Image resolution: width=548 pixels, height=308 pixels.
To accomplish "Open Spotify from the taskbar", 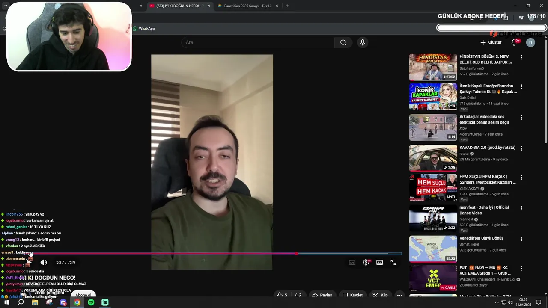I will tap(91, 302).
